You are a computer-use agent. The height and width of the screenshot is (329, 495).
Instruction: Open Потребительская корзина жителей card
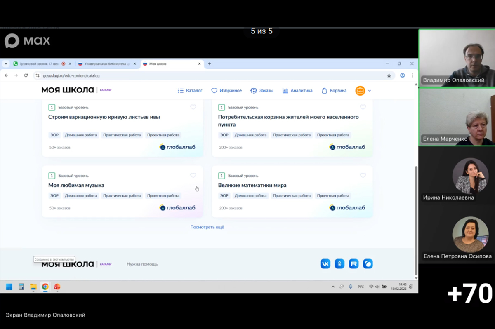tap(288, 120)
